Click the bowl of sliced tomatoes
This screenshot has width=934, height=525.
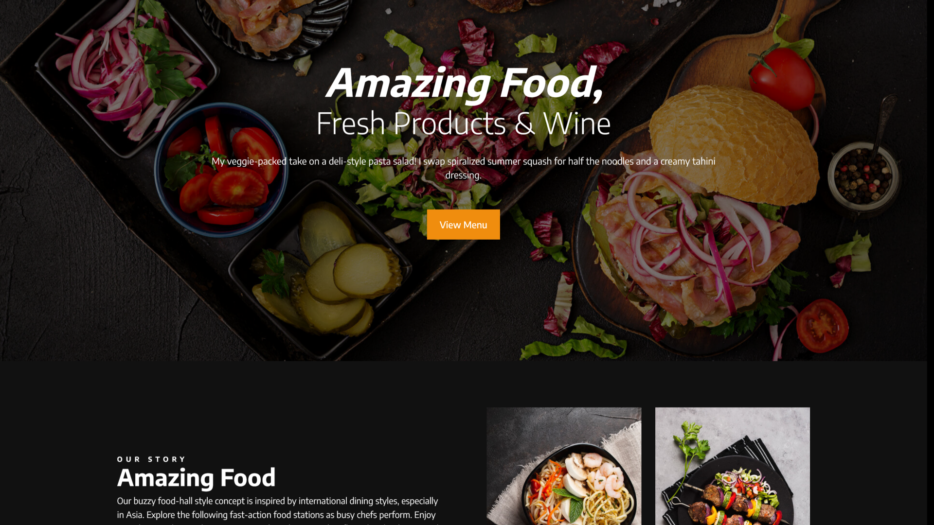[221, 170]
